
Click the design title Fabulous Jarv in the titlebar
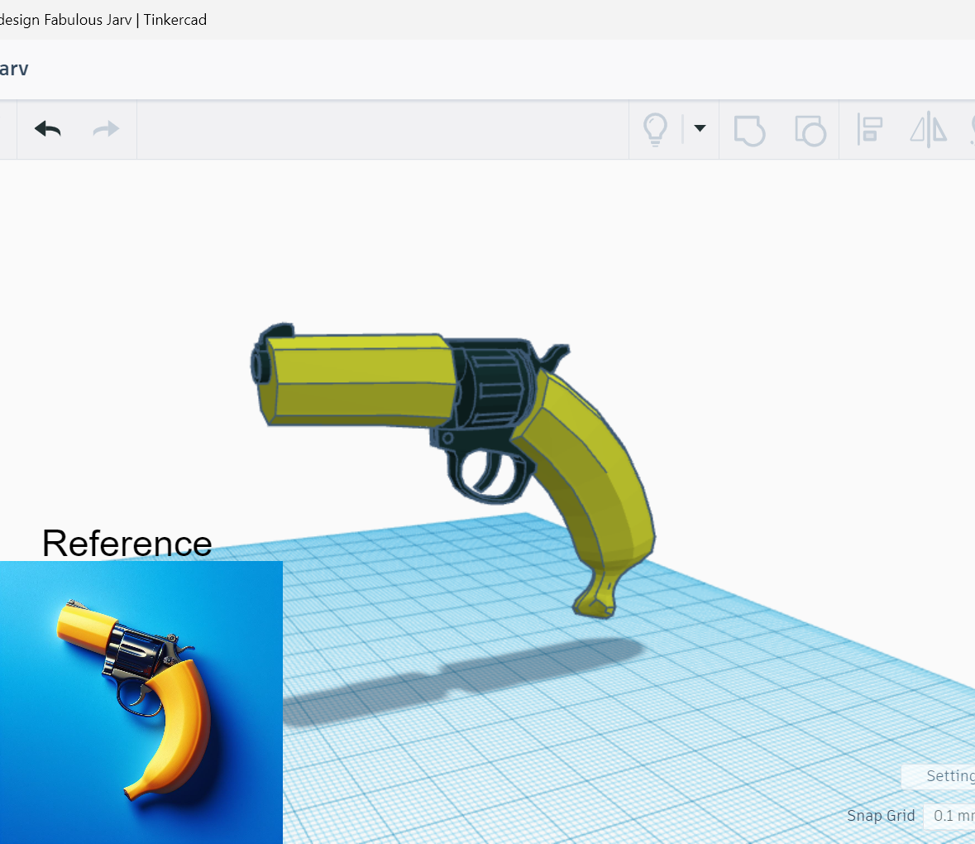[83, 19]
